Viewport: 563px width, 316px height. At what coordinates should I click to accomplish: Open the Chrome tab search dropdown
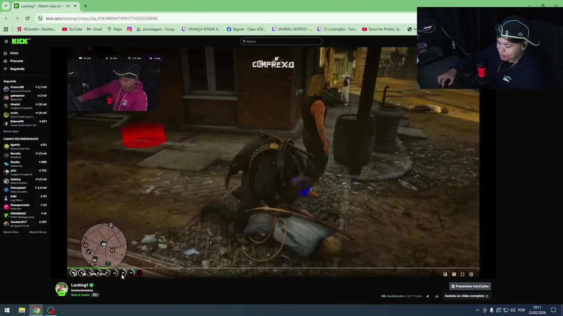6,6
